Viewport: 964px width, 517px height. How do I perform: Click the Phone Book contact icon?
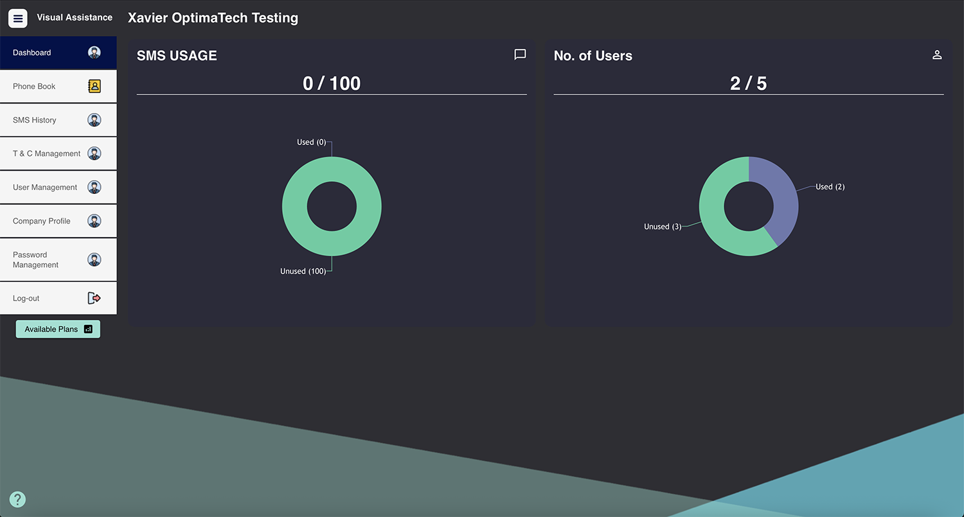click(x=94, y=86)
